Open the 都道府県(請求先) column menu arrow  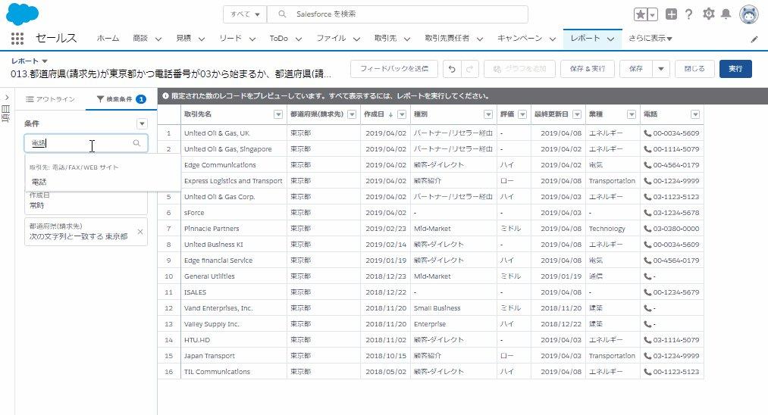352,114
